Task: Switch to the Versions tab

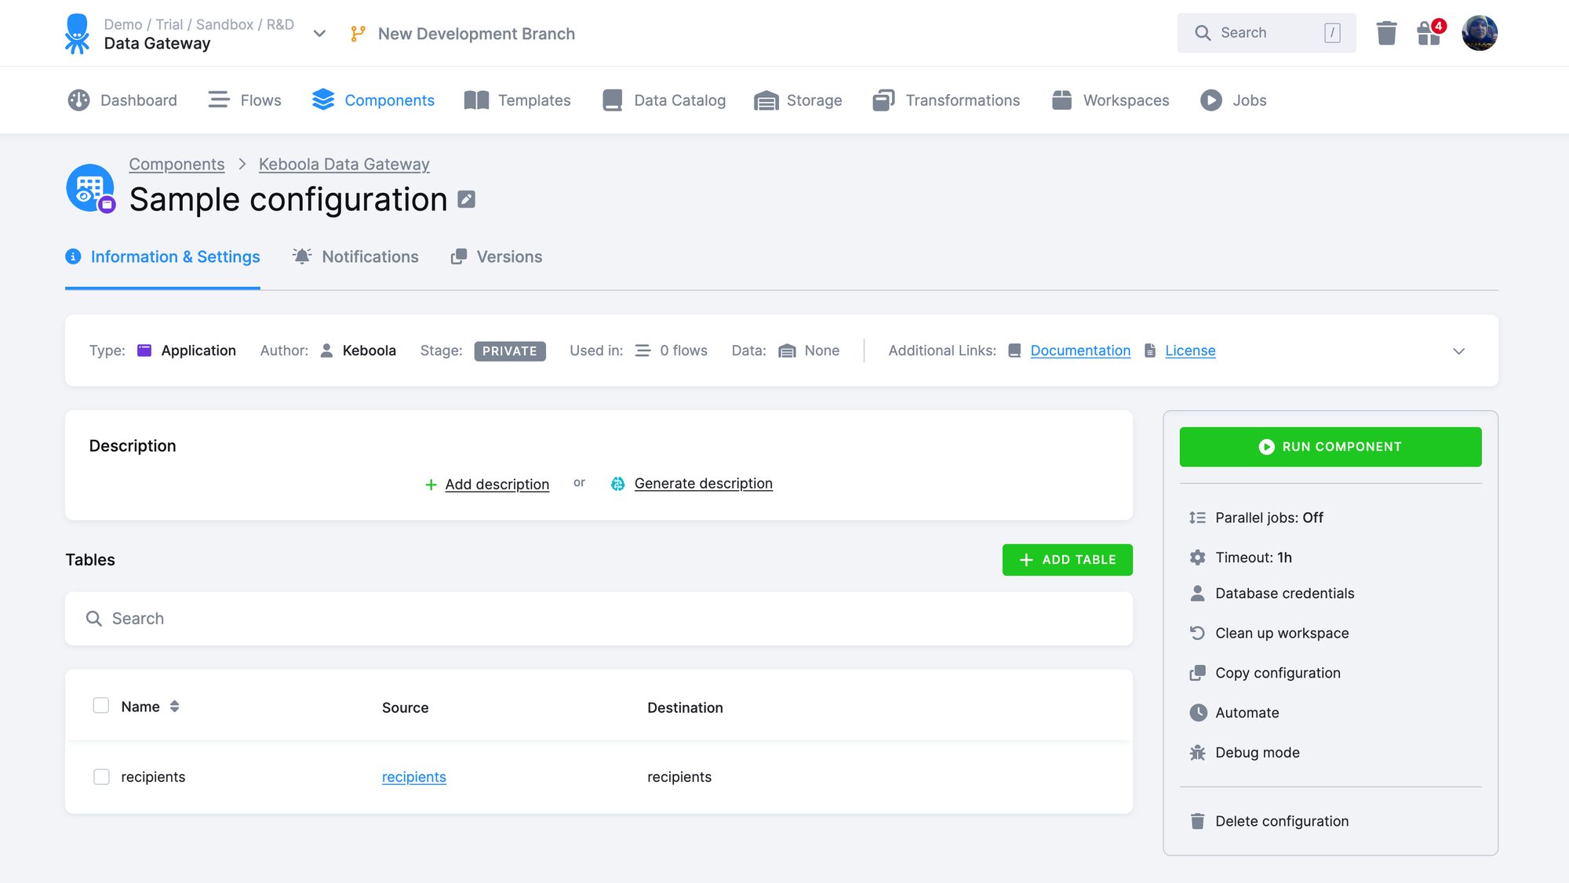Action: [508, 256]
